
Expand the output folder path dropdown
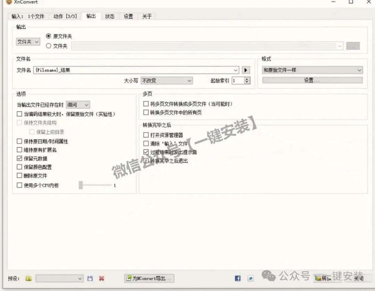[x=340, y=46]
